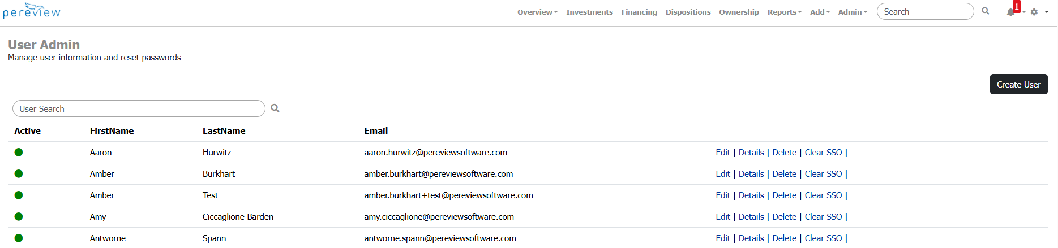Delete the Amber Test user
Screen dimensions: 1058x248
(x=784, y=195)
